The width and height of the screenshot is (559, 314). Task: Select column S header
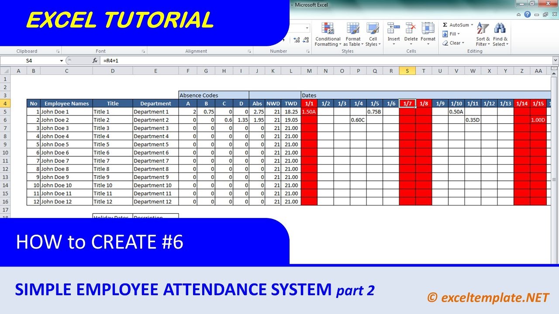407,71
